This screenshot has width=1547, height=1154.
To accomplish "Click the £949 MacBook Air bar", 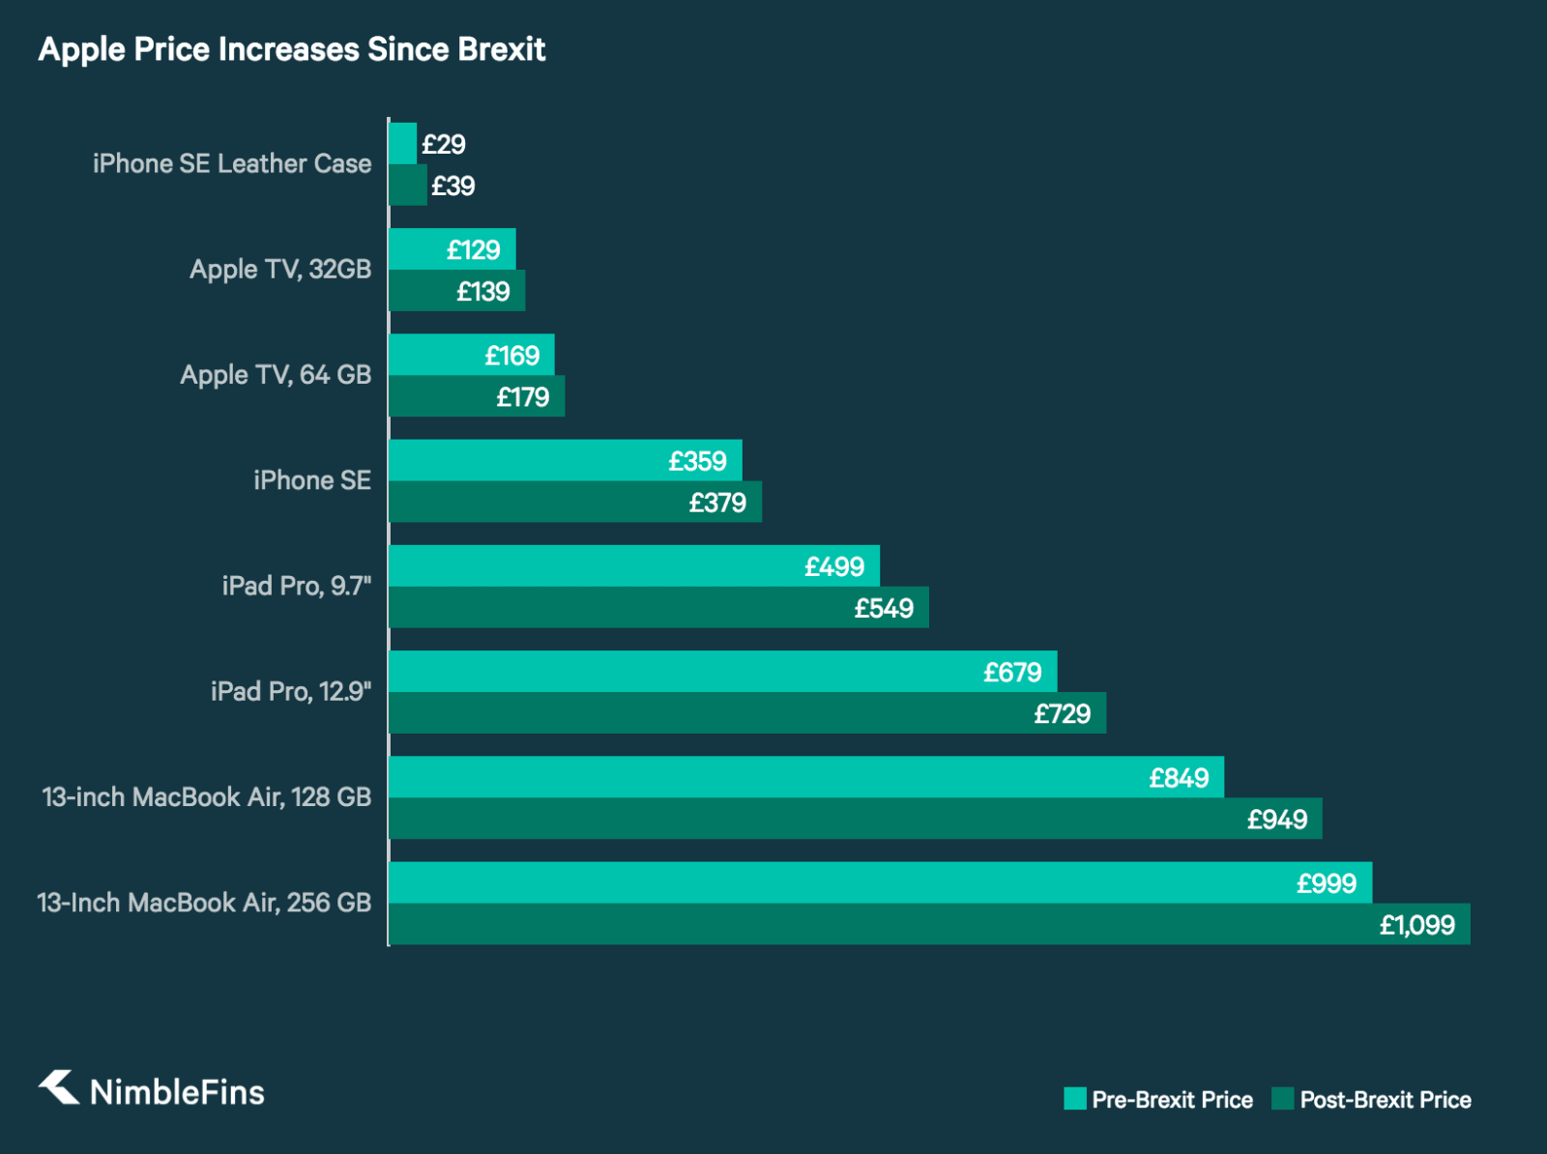I will (x=856, y=819).
